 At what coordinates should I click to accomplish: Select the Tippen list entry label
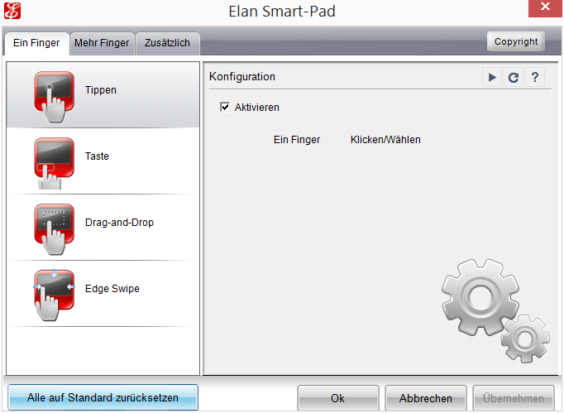point(101,90)
